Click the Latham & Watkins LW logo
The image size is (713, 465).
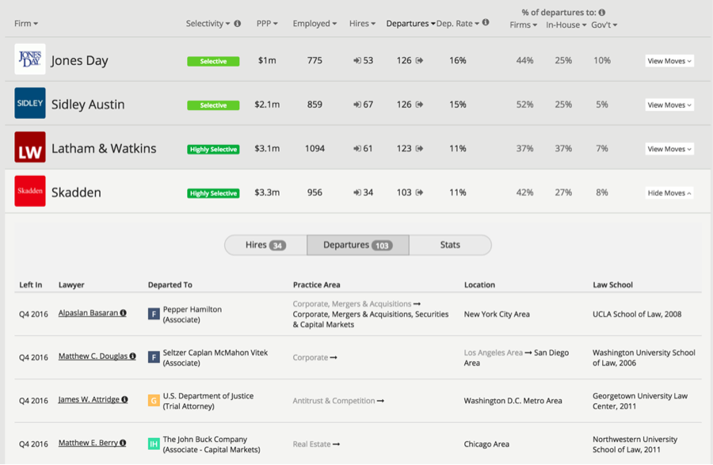(30, 147)
